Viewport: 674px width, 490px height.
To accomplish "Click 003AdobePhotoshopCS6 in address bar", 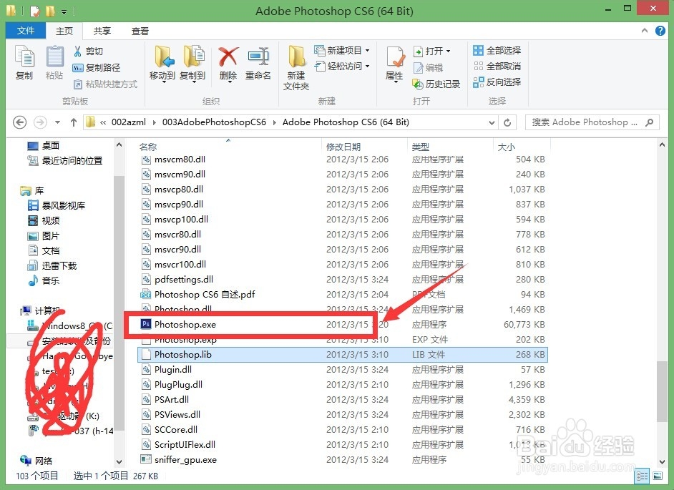I will tap(214, 122).
